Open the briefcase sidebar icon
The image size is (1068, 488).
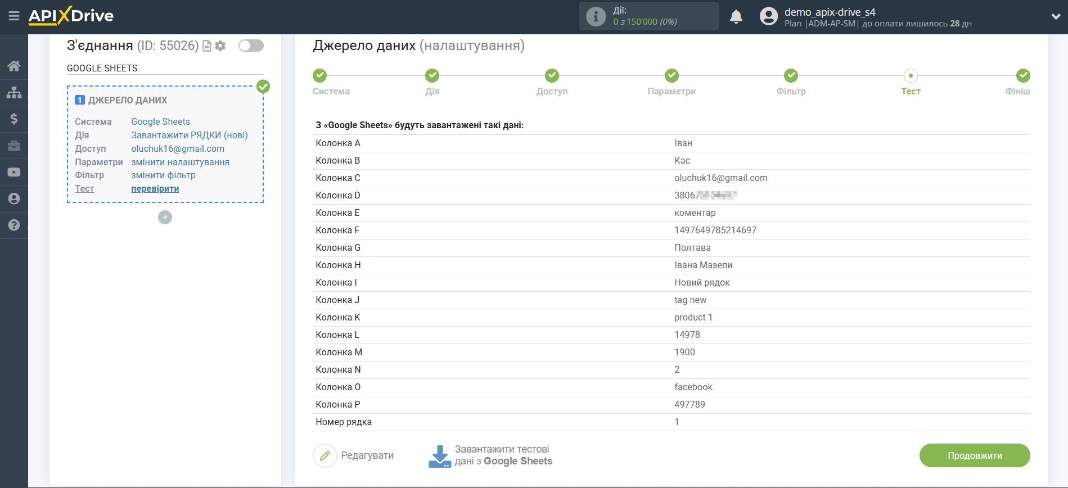coord(14,146)
